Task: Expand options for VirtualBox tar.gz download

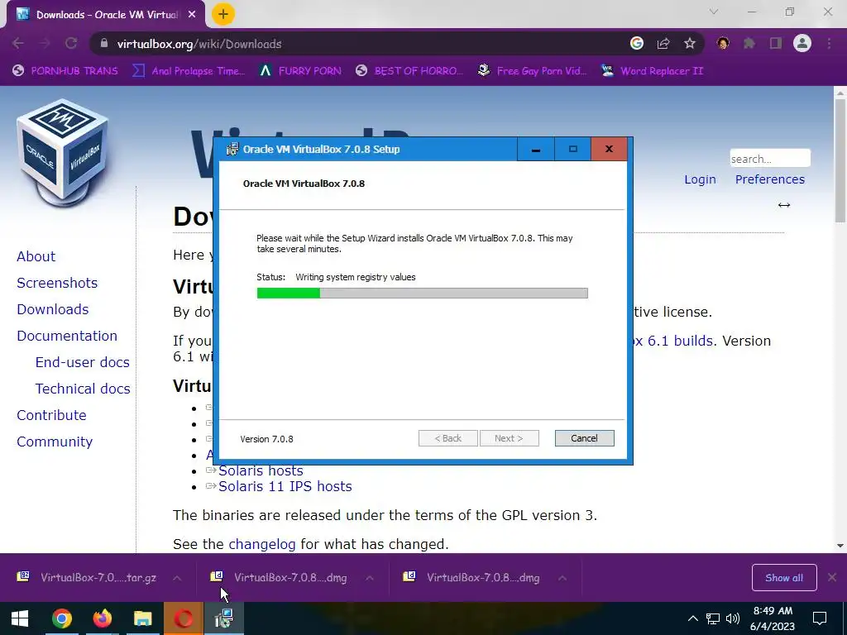Action: coord(177,578)
